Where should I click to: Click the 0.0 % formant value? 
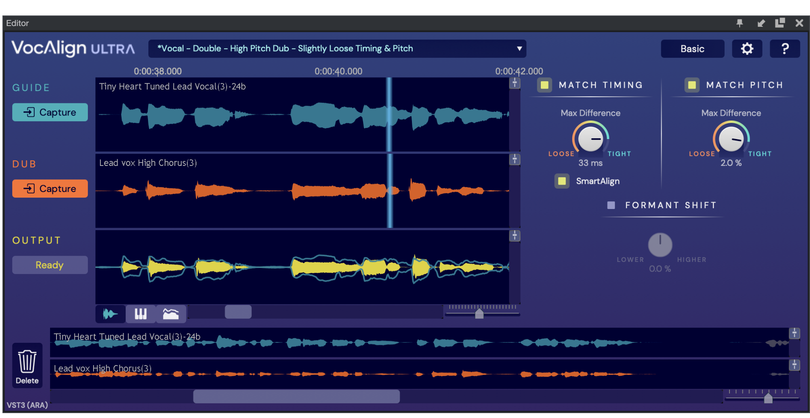point(660,269)
